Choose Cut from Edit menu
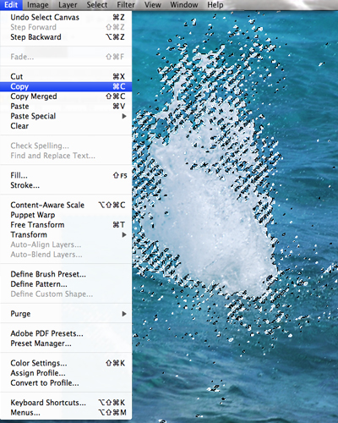 click(x=66, y=77)
